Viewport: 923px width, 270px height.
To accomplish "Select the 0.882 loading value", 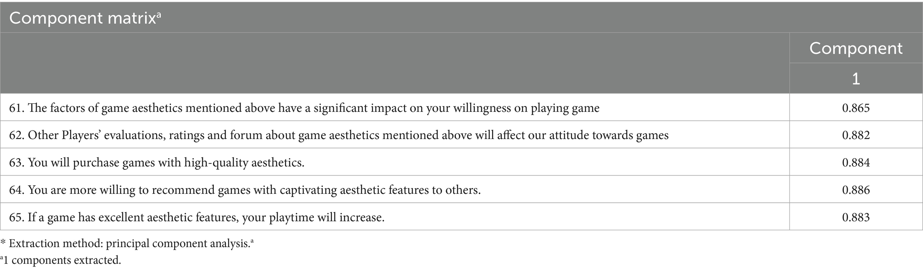I will 856,135.
